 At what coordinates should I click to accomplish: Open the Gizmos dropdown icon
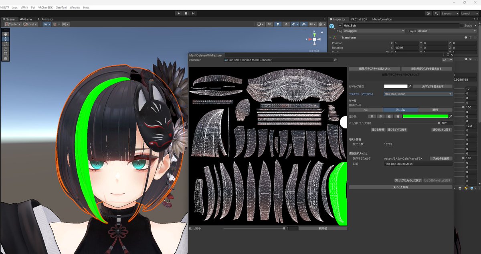[321, 24]
